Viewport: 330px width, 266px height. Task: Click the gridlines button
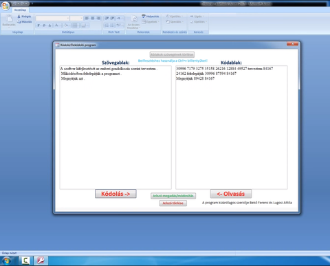[x=75, y=25]
